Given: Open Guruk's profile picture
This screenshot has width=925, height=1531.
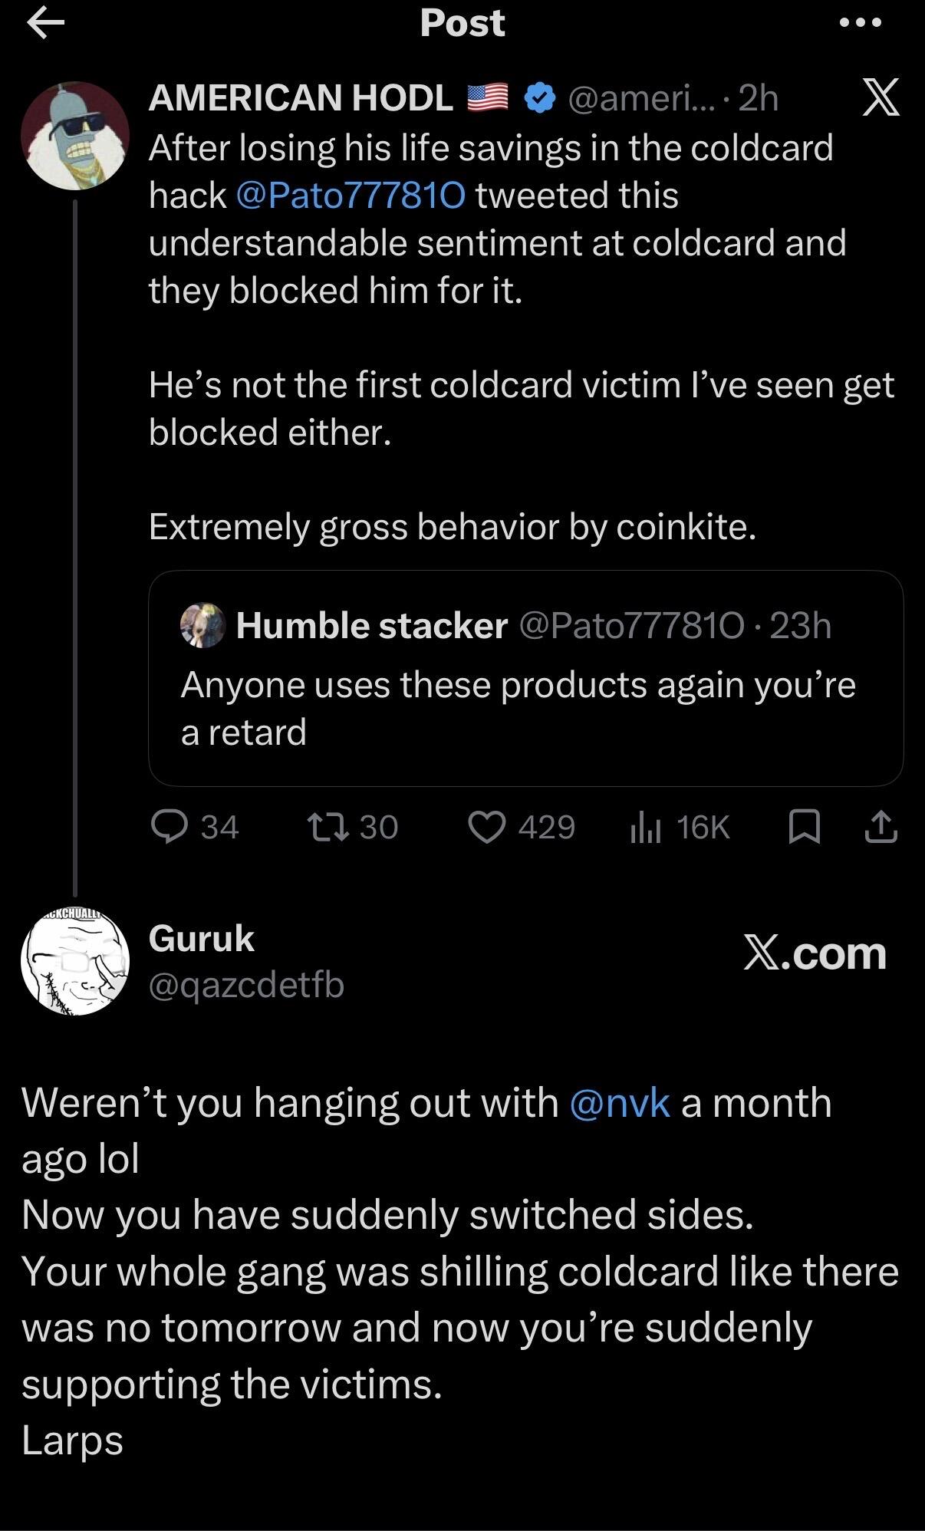Looking at the screenshot, I should (75, 961).
